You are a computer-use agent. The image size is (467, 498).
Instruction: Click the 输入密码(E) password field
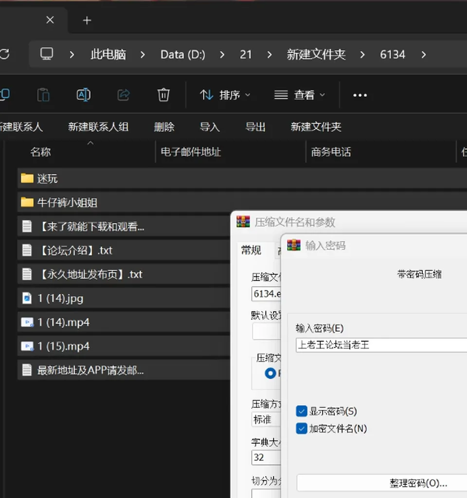(381, 345)
